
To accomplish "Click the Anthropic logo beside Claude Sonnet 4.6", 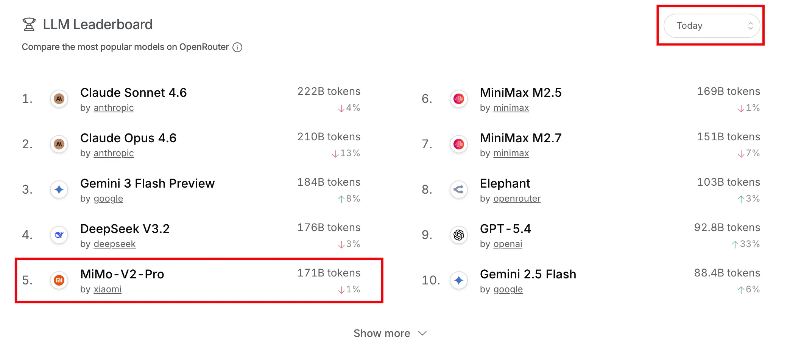I will (x=59, y=99).
